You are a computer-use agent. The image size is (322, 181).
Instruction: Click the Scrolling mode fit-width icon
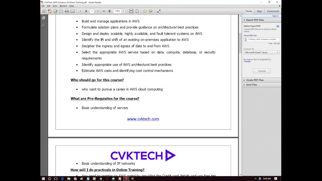[x=131, y=11]
